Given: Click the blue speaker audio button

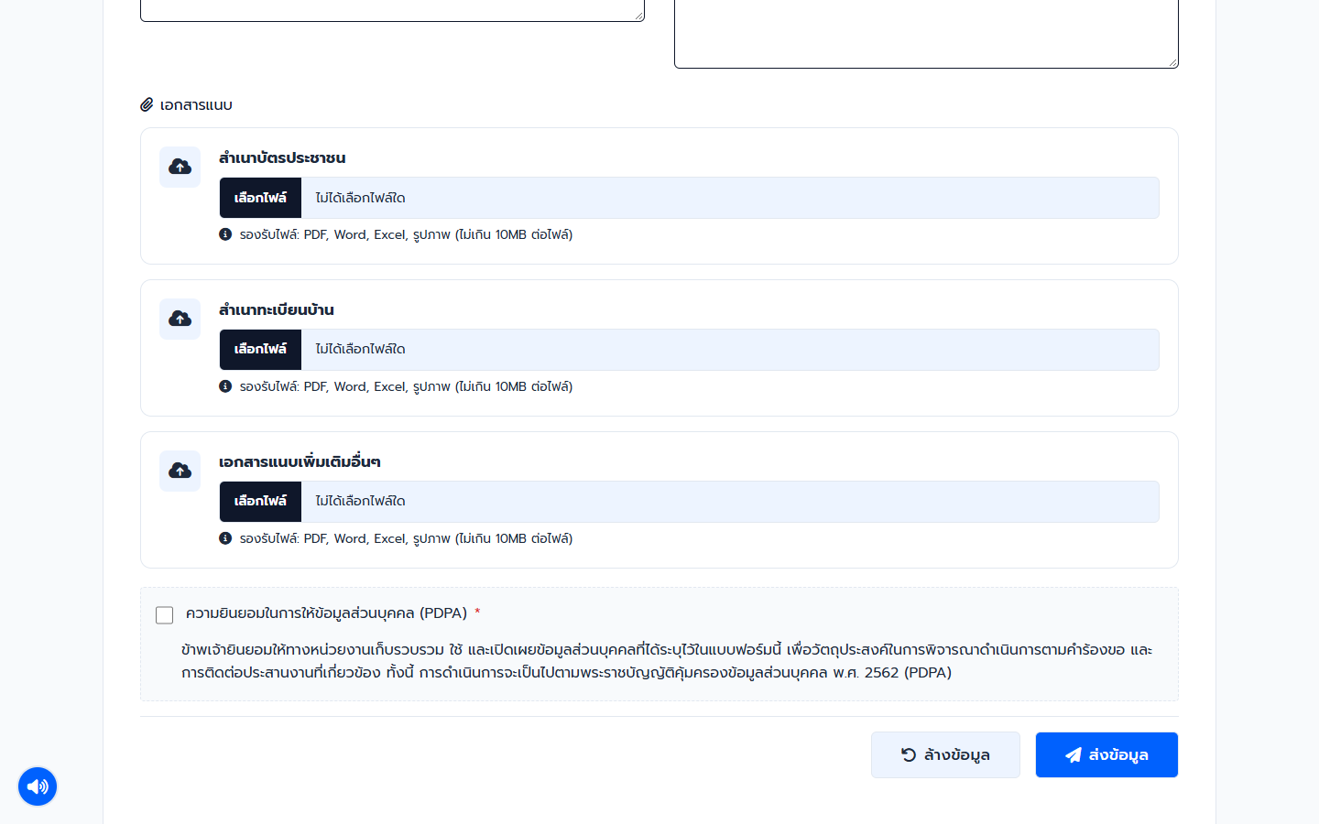Looking at the screenshot, I should point(38,786).
